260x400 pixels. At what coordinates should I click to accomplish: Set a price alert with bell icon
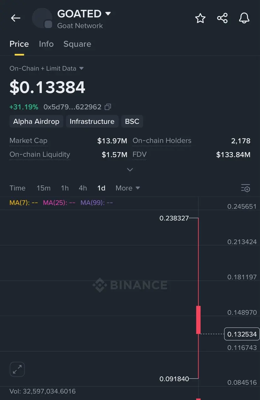[x=244, y=18]
